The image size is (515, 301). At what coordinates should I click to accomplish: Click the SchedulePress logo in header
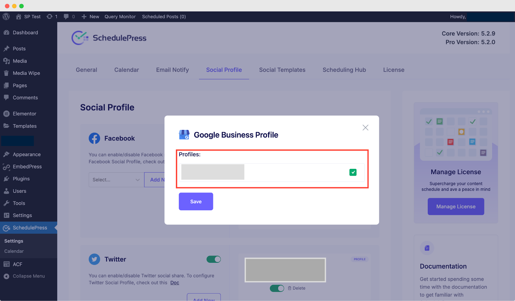(109, 38)
